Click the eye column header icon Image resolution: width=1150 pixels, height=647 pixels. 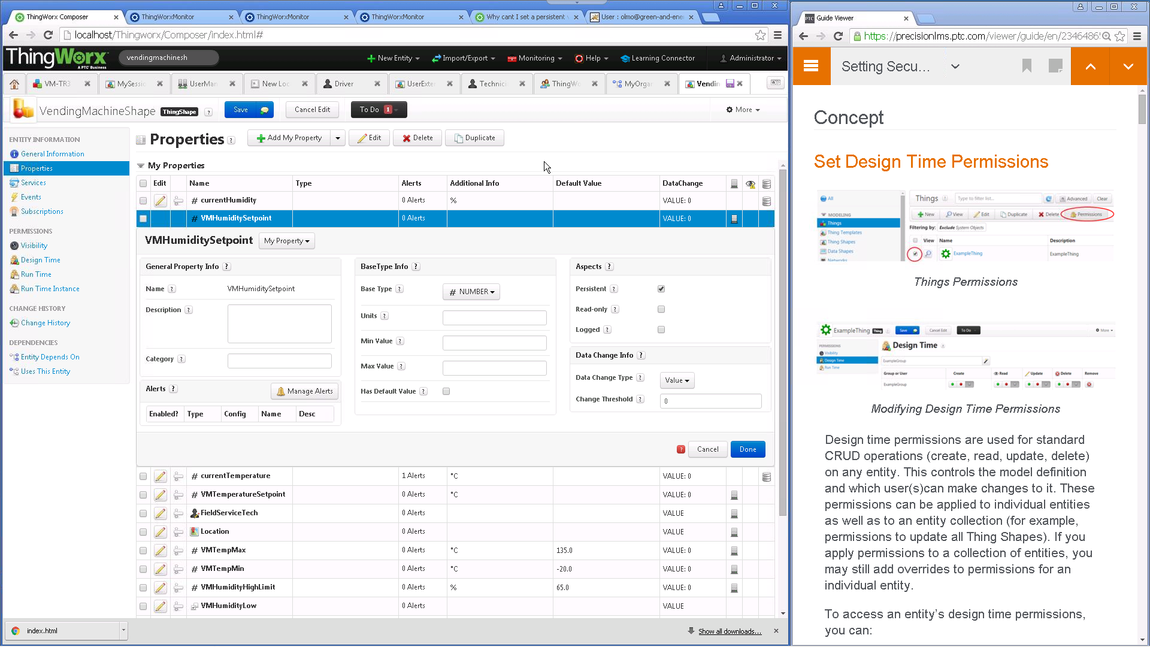[x=750, y=184]
